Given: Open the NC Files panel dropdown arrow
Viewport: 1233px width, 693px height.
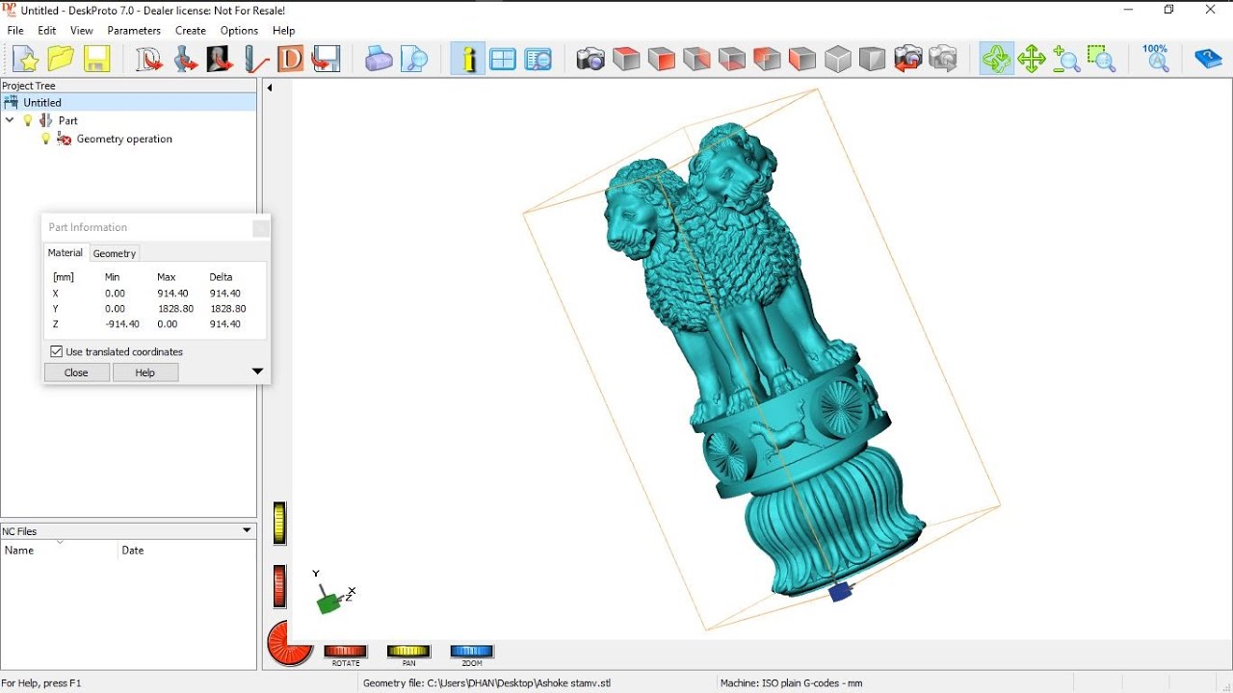Looking at the screenshot, I should 247,530.
